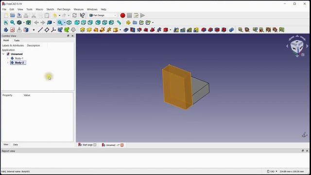Click the Create sketch icon

point(13,30)
